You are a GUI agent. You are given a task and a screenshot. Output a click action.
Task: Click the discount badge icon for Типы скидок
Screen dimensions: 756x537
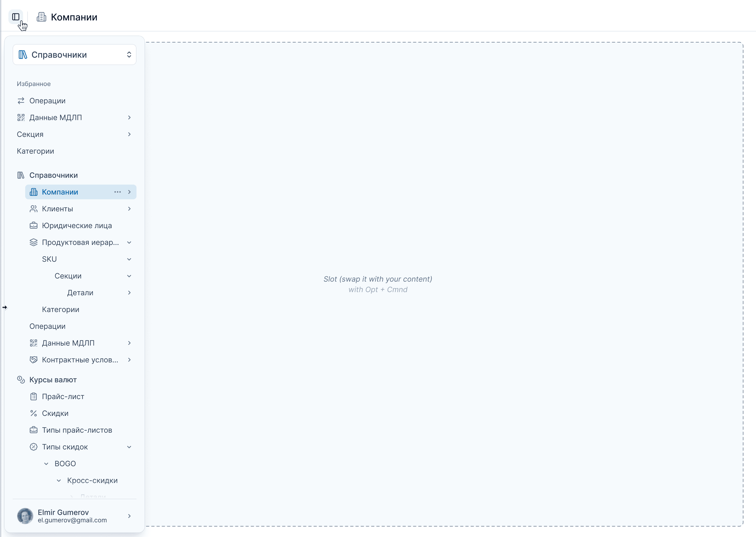pyautogui.click(x=33, y=447)
